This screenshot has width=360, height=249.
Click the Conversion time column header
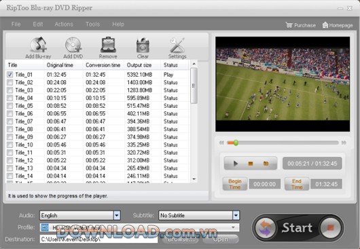point(103,65)
